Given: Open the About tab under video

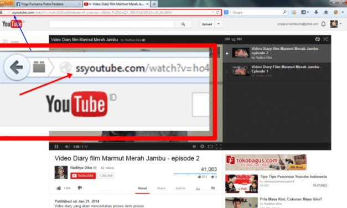Looking at the screenshot, I should pyautogui.click(x=142, y=188).
